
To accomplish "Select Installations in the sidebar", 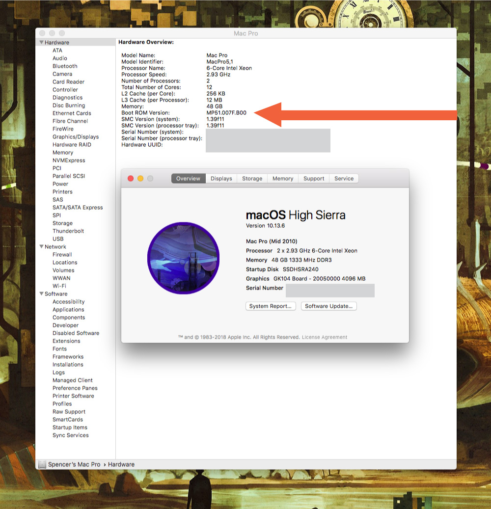I will tap(68, 365).
